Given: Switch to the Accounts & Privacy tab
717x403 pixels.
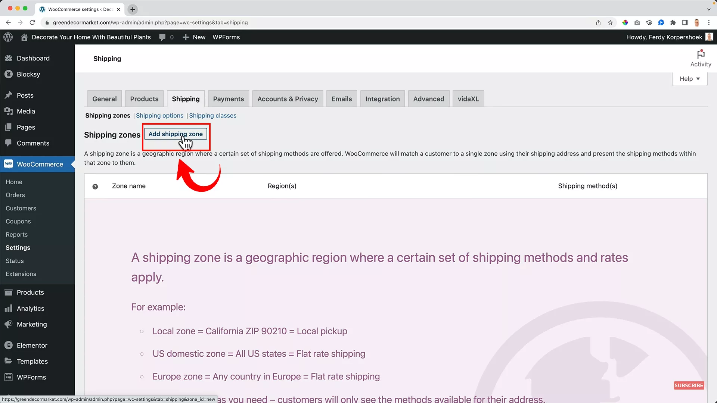Looking at the screenshot, I should point(288,99).
